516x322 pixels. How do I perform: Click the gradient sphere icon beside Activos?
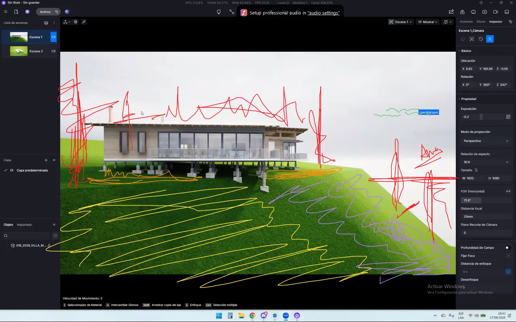pos(67,12)
